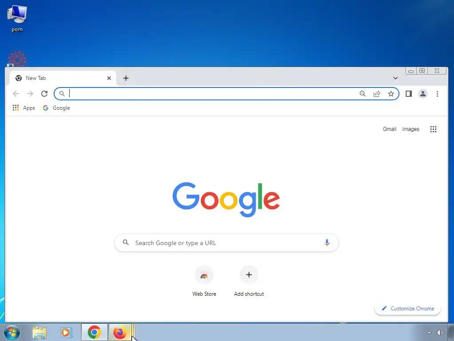The height and width of the screenshot is (341, 454).
Task: Start voice search with the microphone
Action: click(x=327, y=243)
